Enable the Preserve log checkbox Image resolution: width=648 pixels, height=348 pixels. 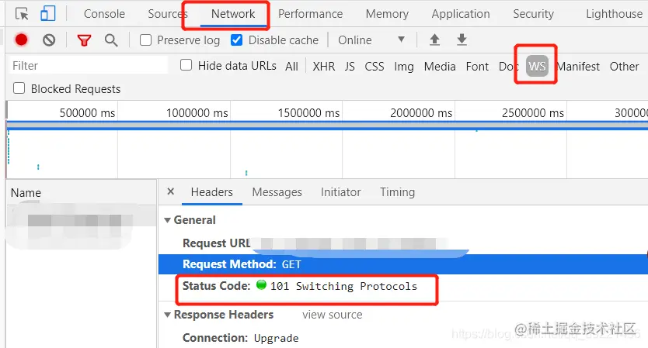click(x=146, y=40)
